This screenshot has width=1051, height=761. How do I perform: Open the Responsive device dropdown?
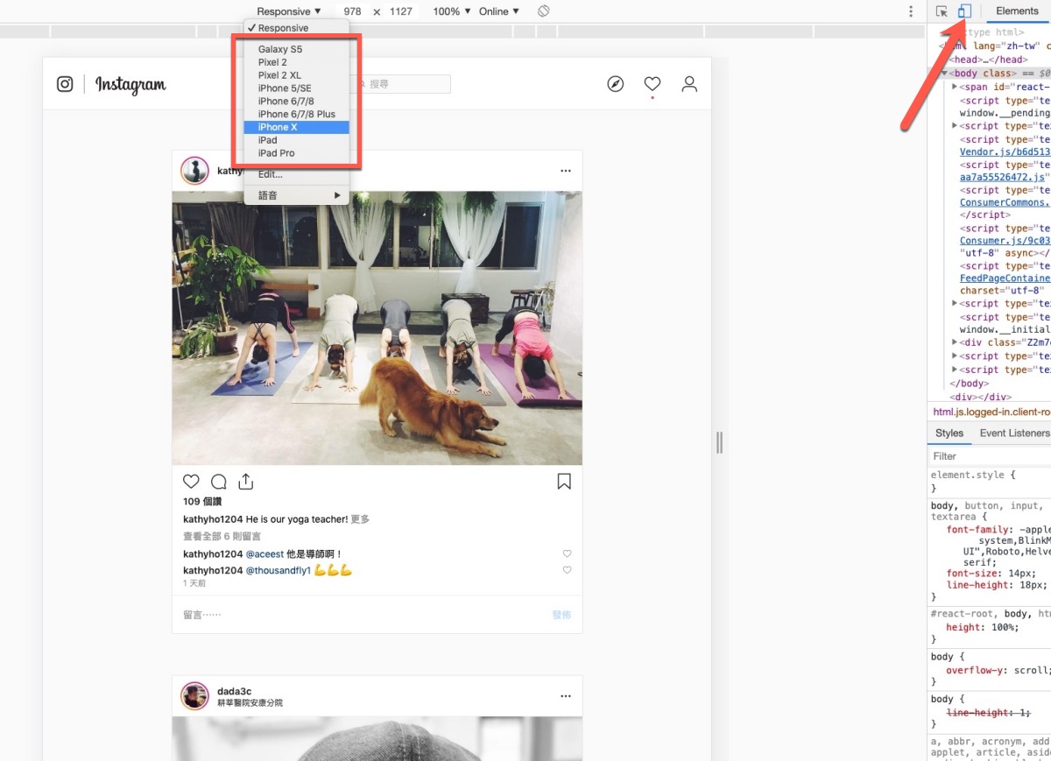pyautogui.click(x=289, y=11)
